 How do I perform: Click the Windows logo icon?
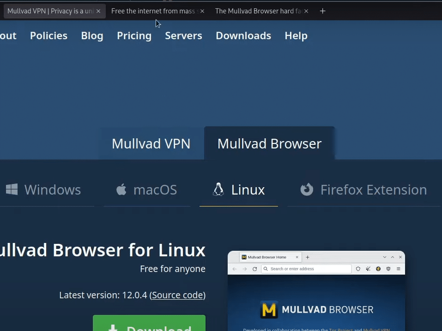click(12, 189)
